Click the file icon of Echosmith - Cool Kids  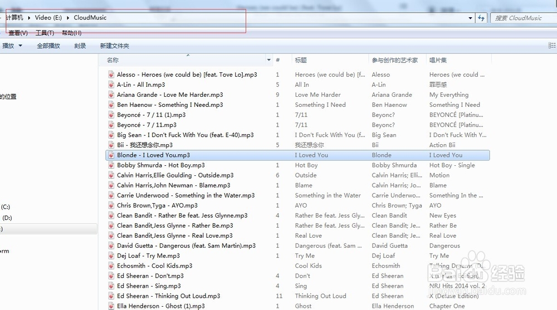[111, 265]
